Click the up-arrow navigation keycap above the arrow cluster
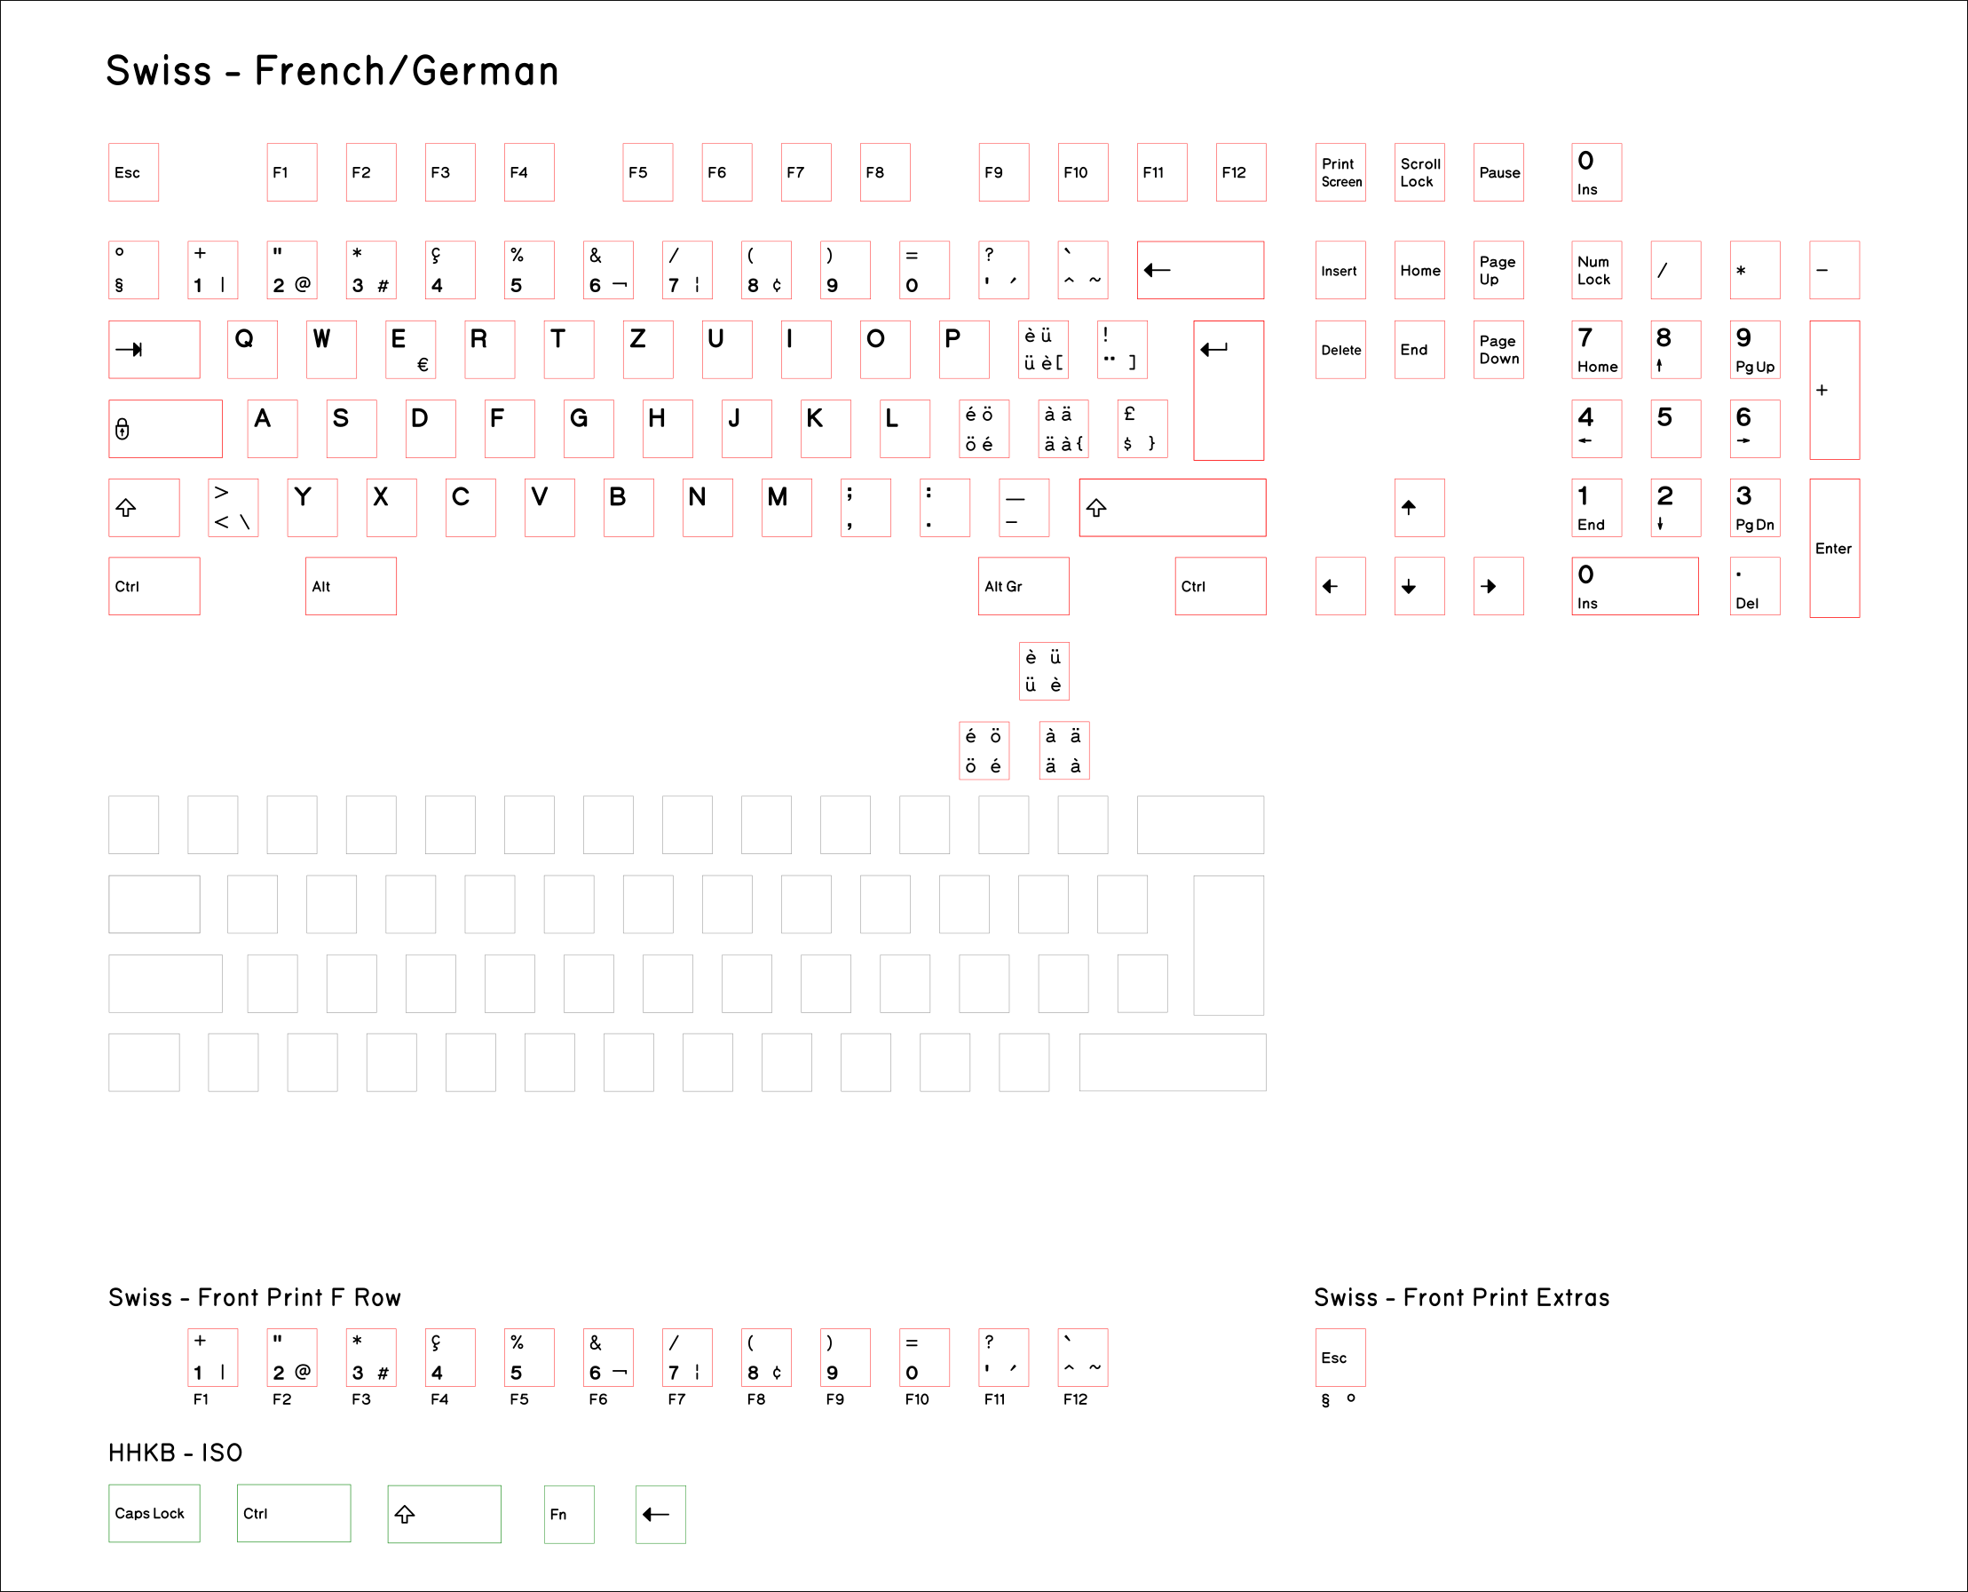The image size is (1968, 1592). [x=1419, y=507]
